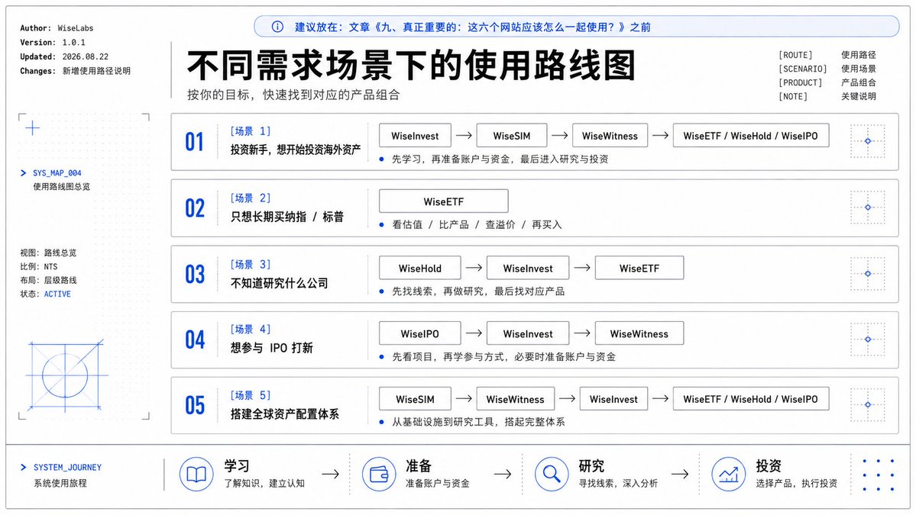The image size is (916, 515).
Task: Click the WiseETF box in scenario 3
Action: (639, 268)
